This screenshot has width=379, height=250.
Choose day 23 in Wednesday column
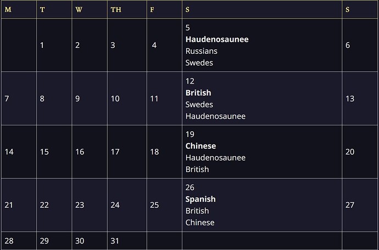click(80, 205)
